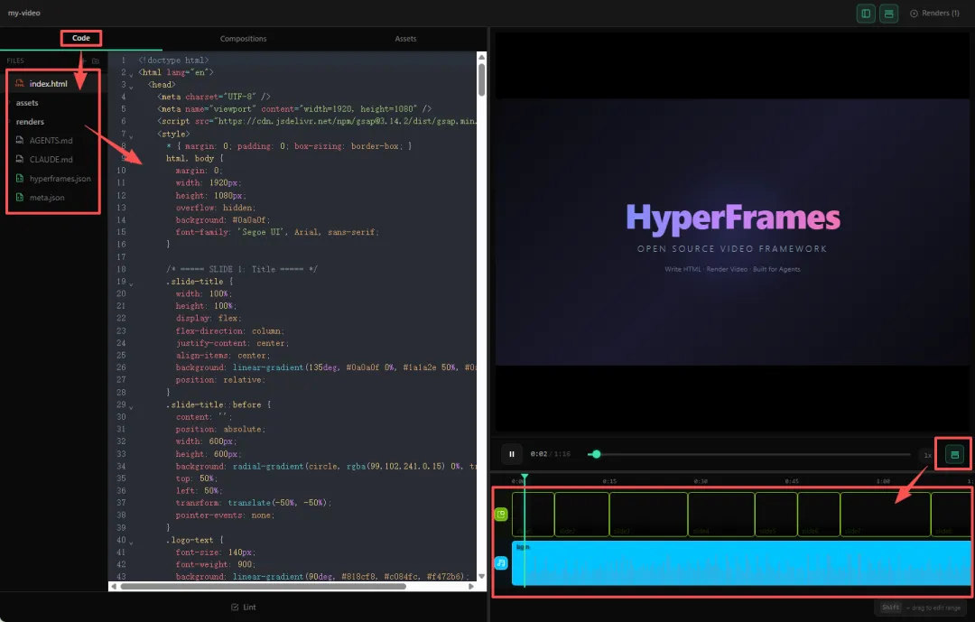Click the green composition track icon

point(501,515)
